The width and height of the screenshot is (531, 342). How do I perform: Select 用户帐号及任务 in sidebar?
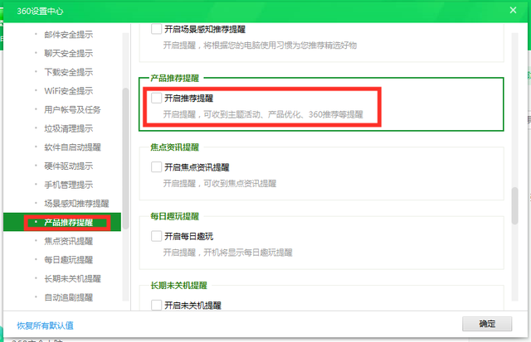(x=72, y=109)
